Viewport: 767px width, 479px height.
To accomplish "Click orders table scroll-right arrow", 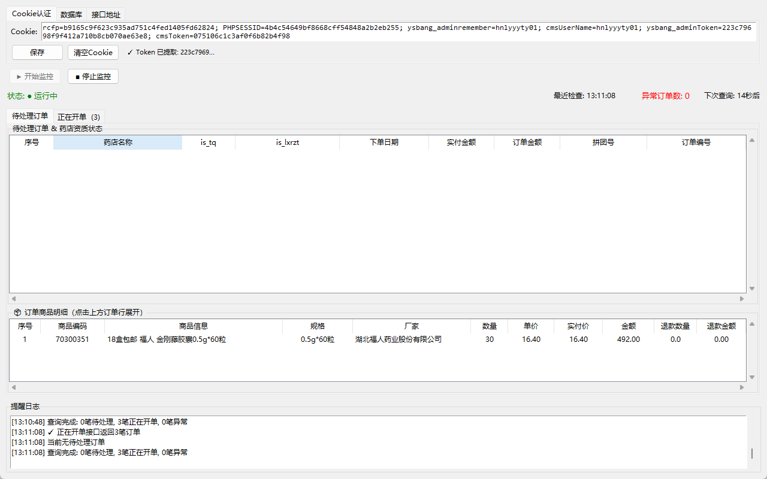I will [x=742, y=298].
